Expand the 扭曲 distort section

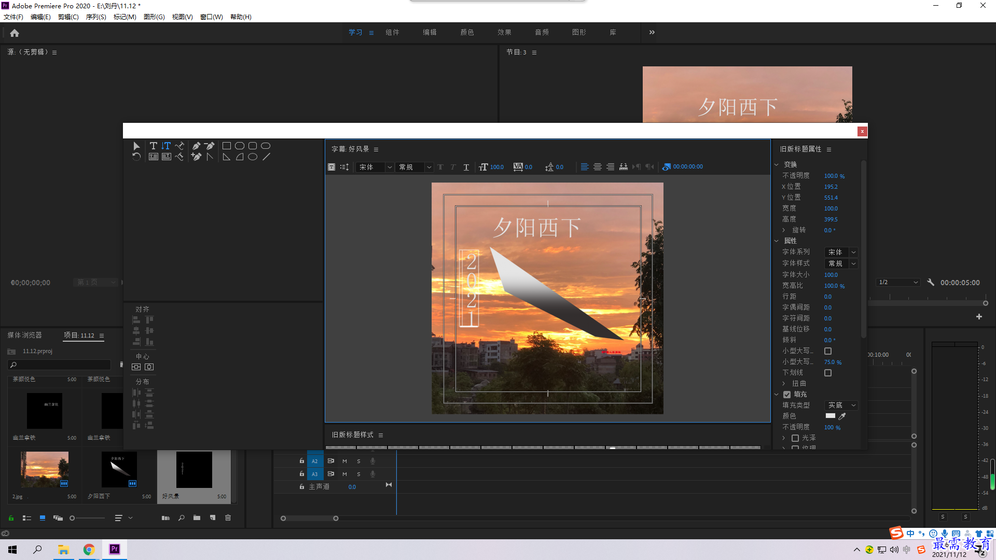pos(784,383)
